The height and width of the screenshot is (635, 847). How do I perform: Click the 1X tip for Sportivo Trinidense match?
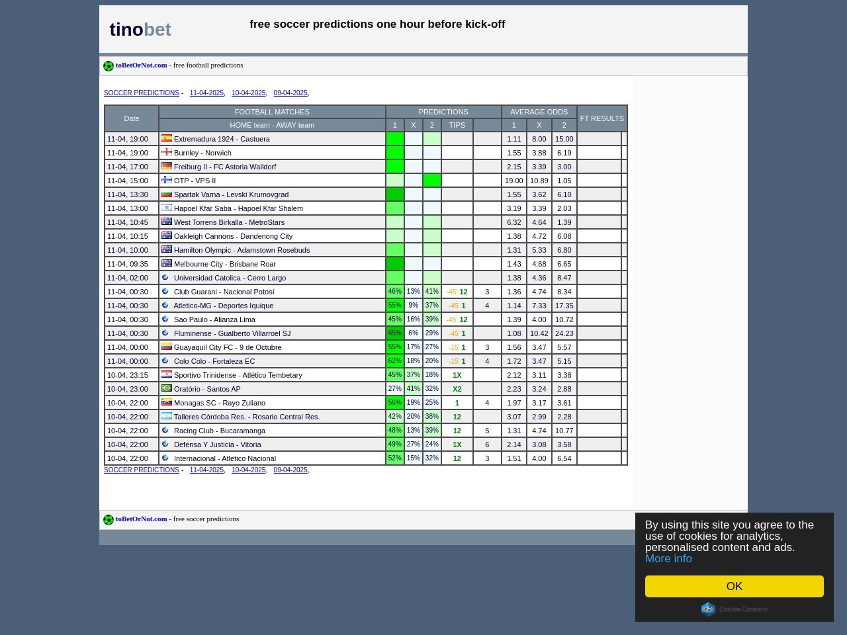[457, 375]
